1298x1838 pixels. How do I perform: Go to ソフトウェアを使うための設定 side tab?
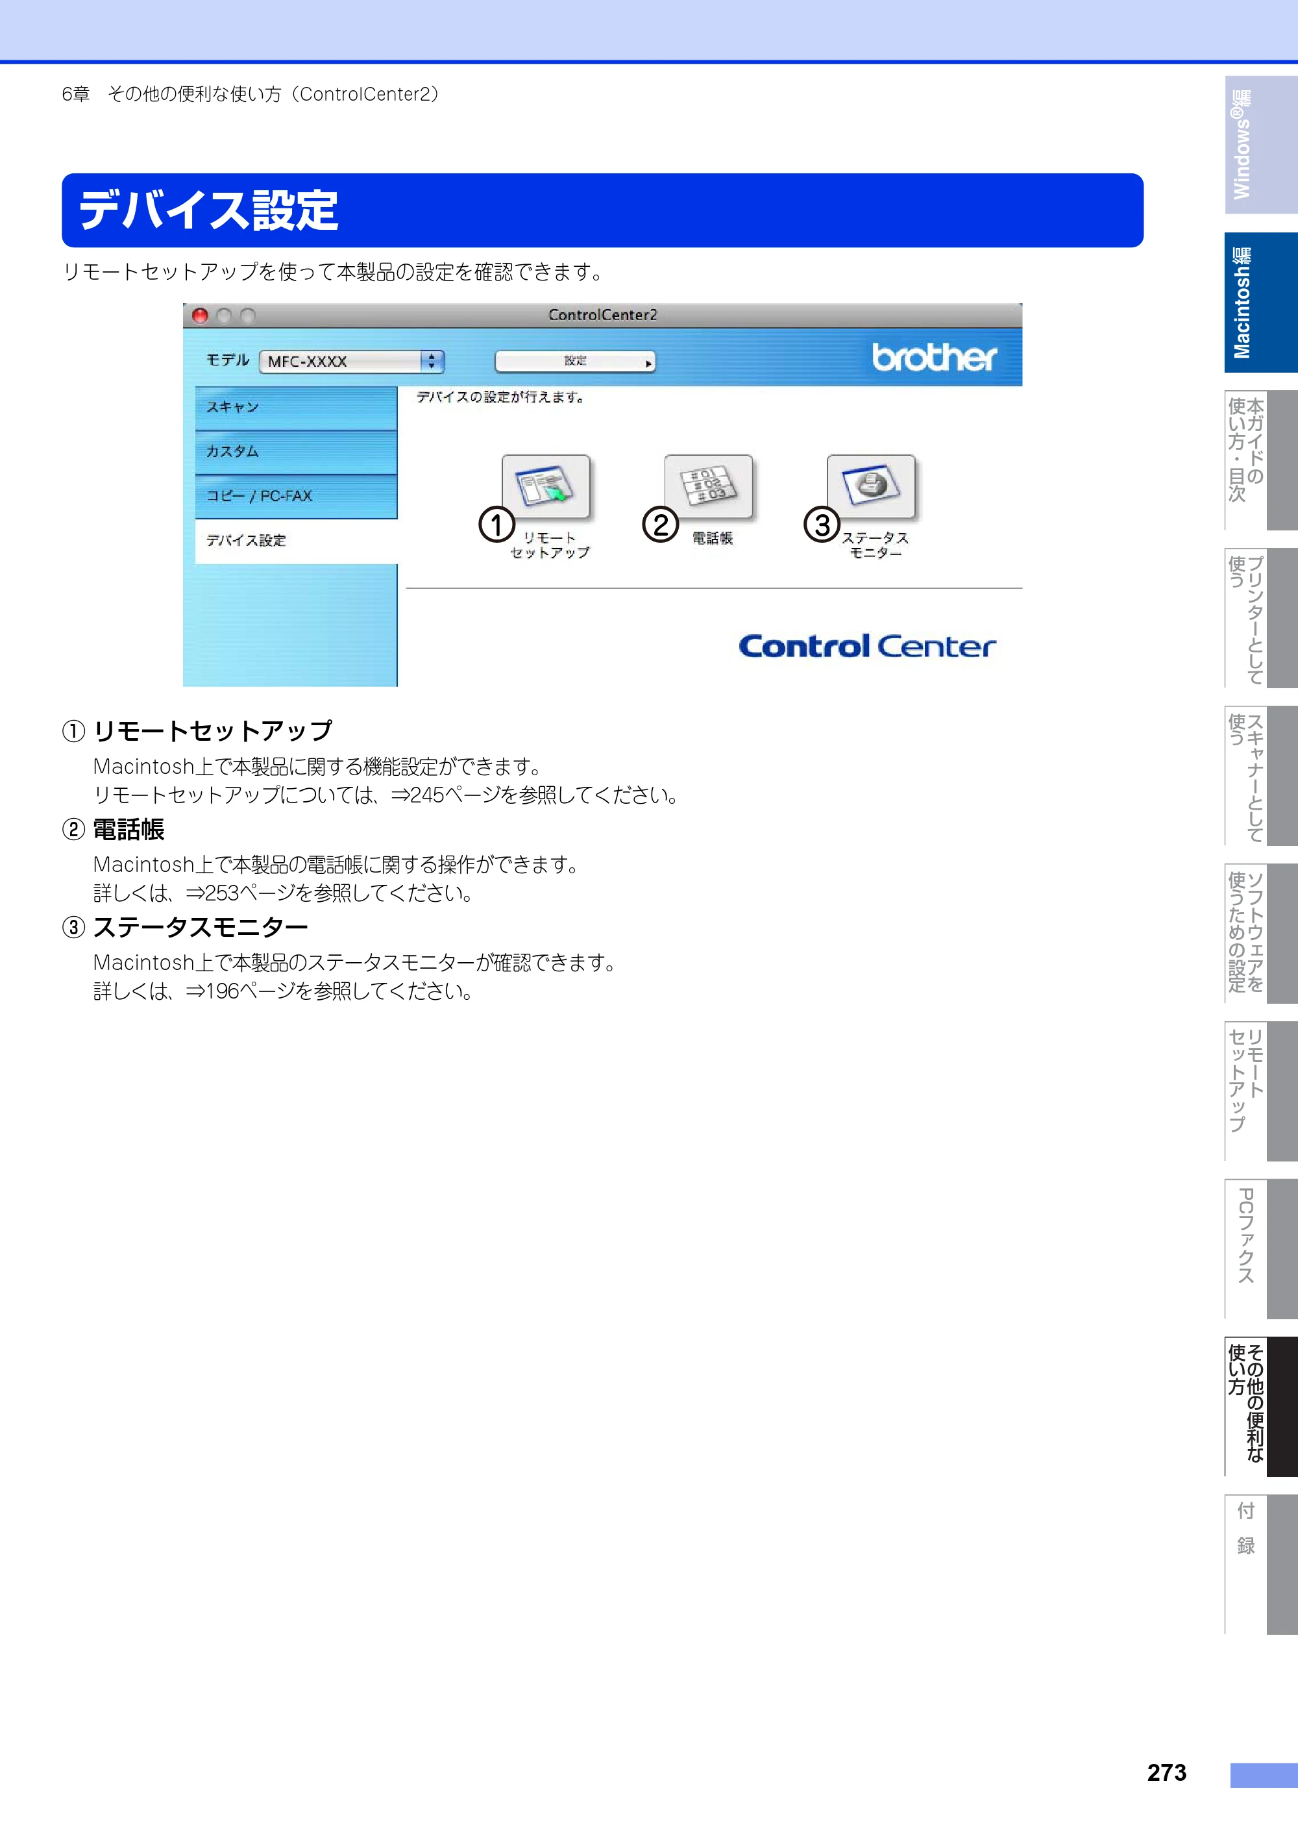[1260, 934]
